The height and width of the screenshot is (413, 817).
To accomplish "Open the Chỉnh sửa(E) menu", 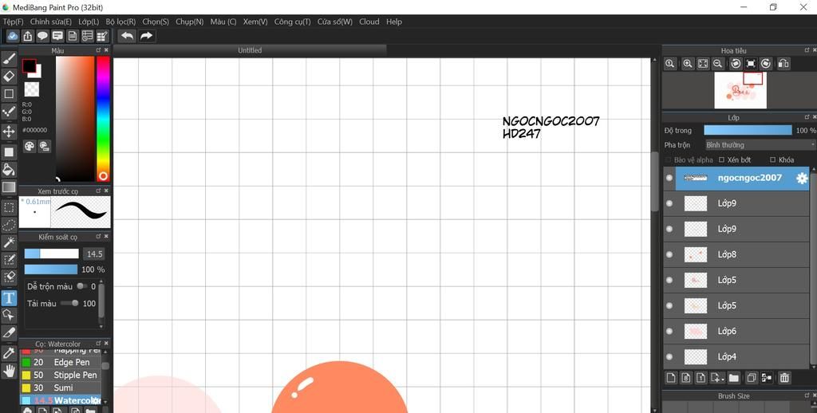I will click(x=50, y=22).
